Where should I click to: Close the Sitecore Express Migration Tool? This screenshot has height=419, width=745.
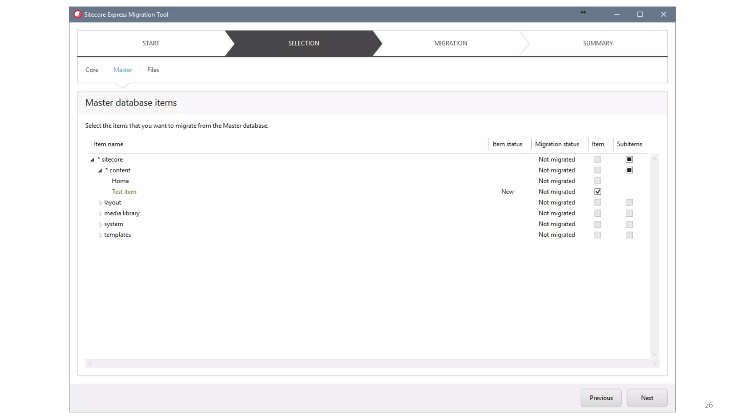tap(664, 14)
